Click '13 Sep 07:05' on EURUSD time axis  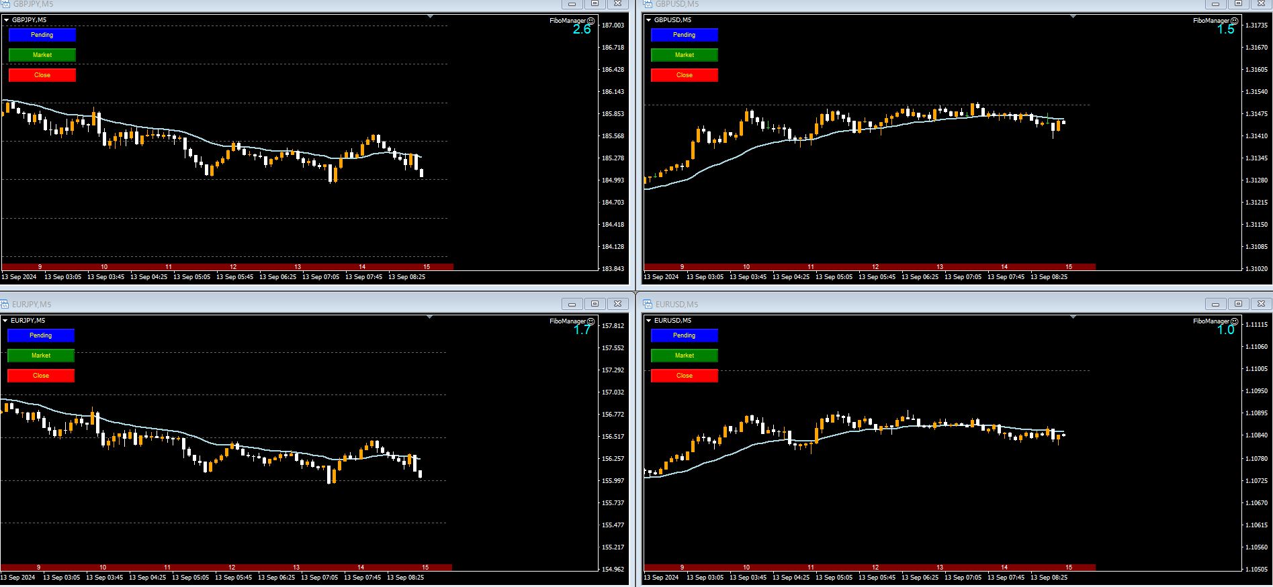963,577
